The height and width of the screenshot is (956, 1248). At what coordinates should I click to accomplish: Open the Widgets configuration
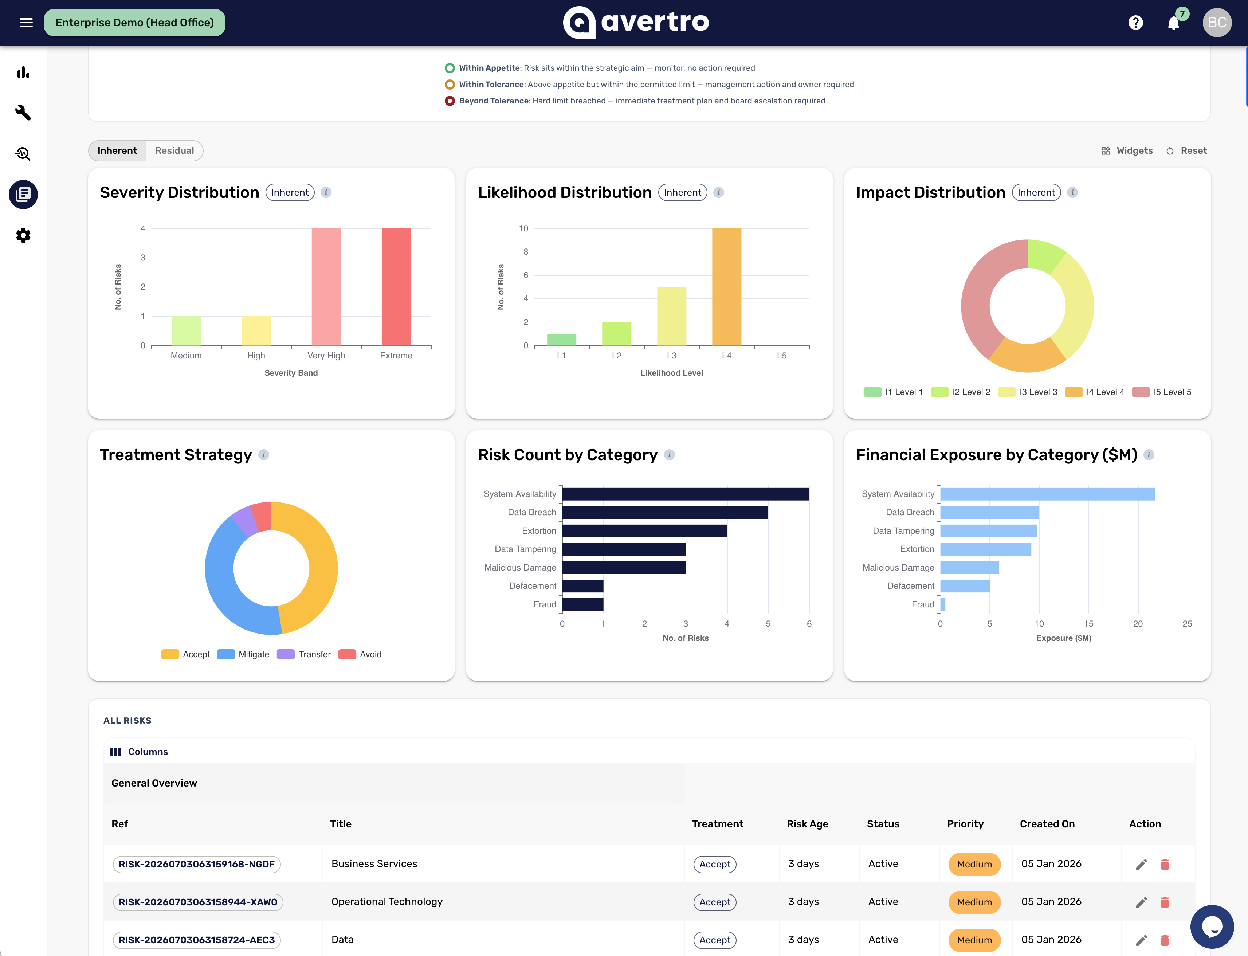(1127, 151)
